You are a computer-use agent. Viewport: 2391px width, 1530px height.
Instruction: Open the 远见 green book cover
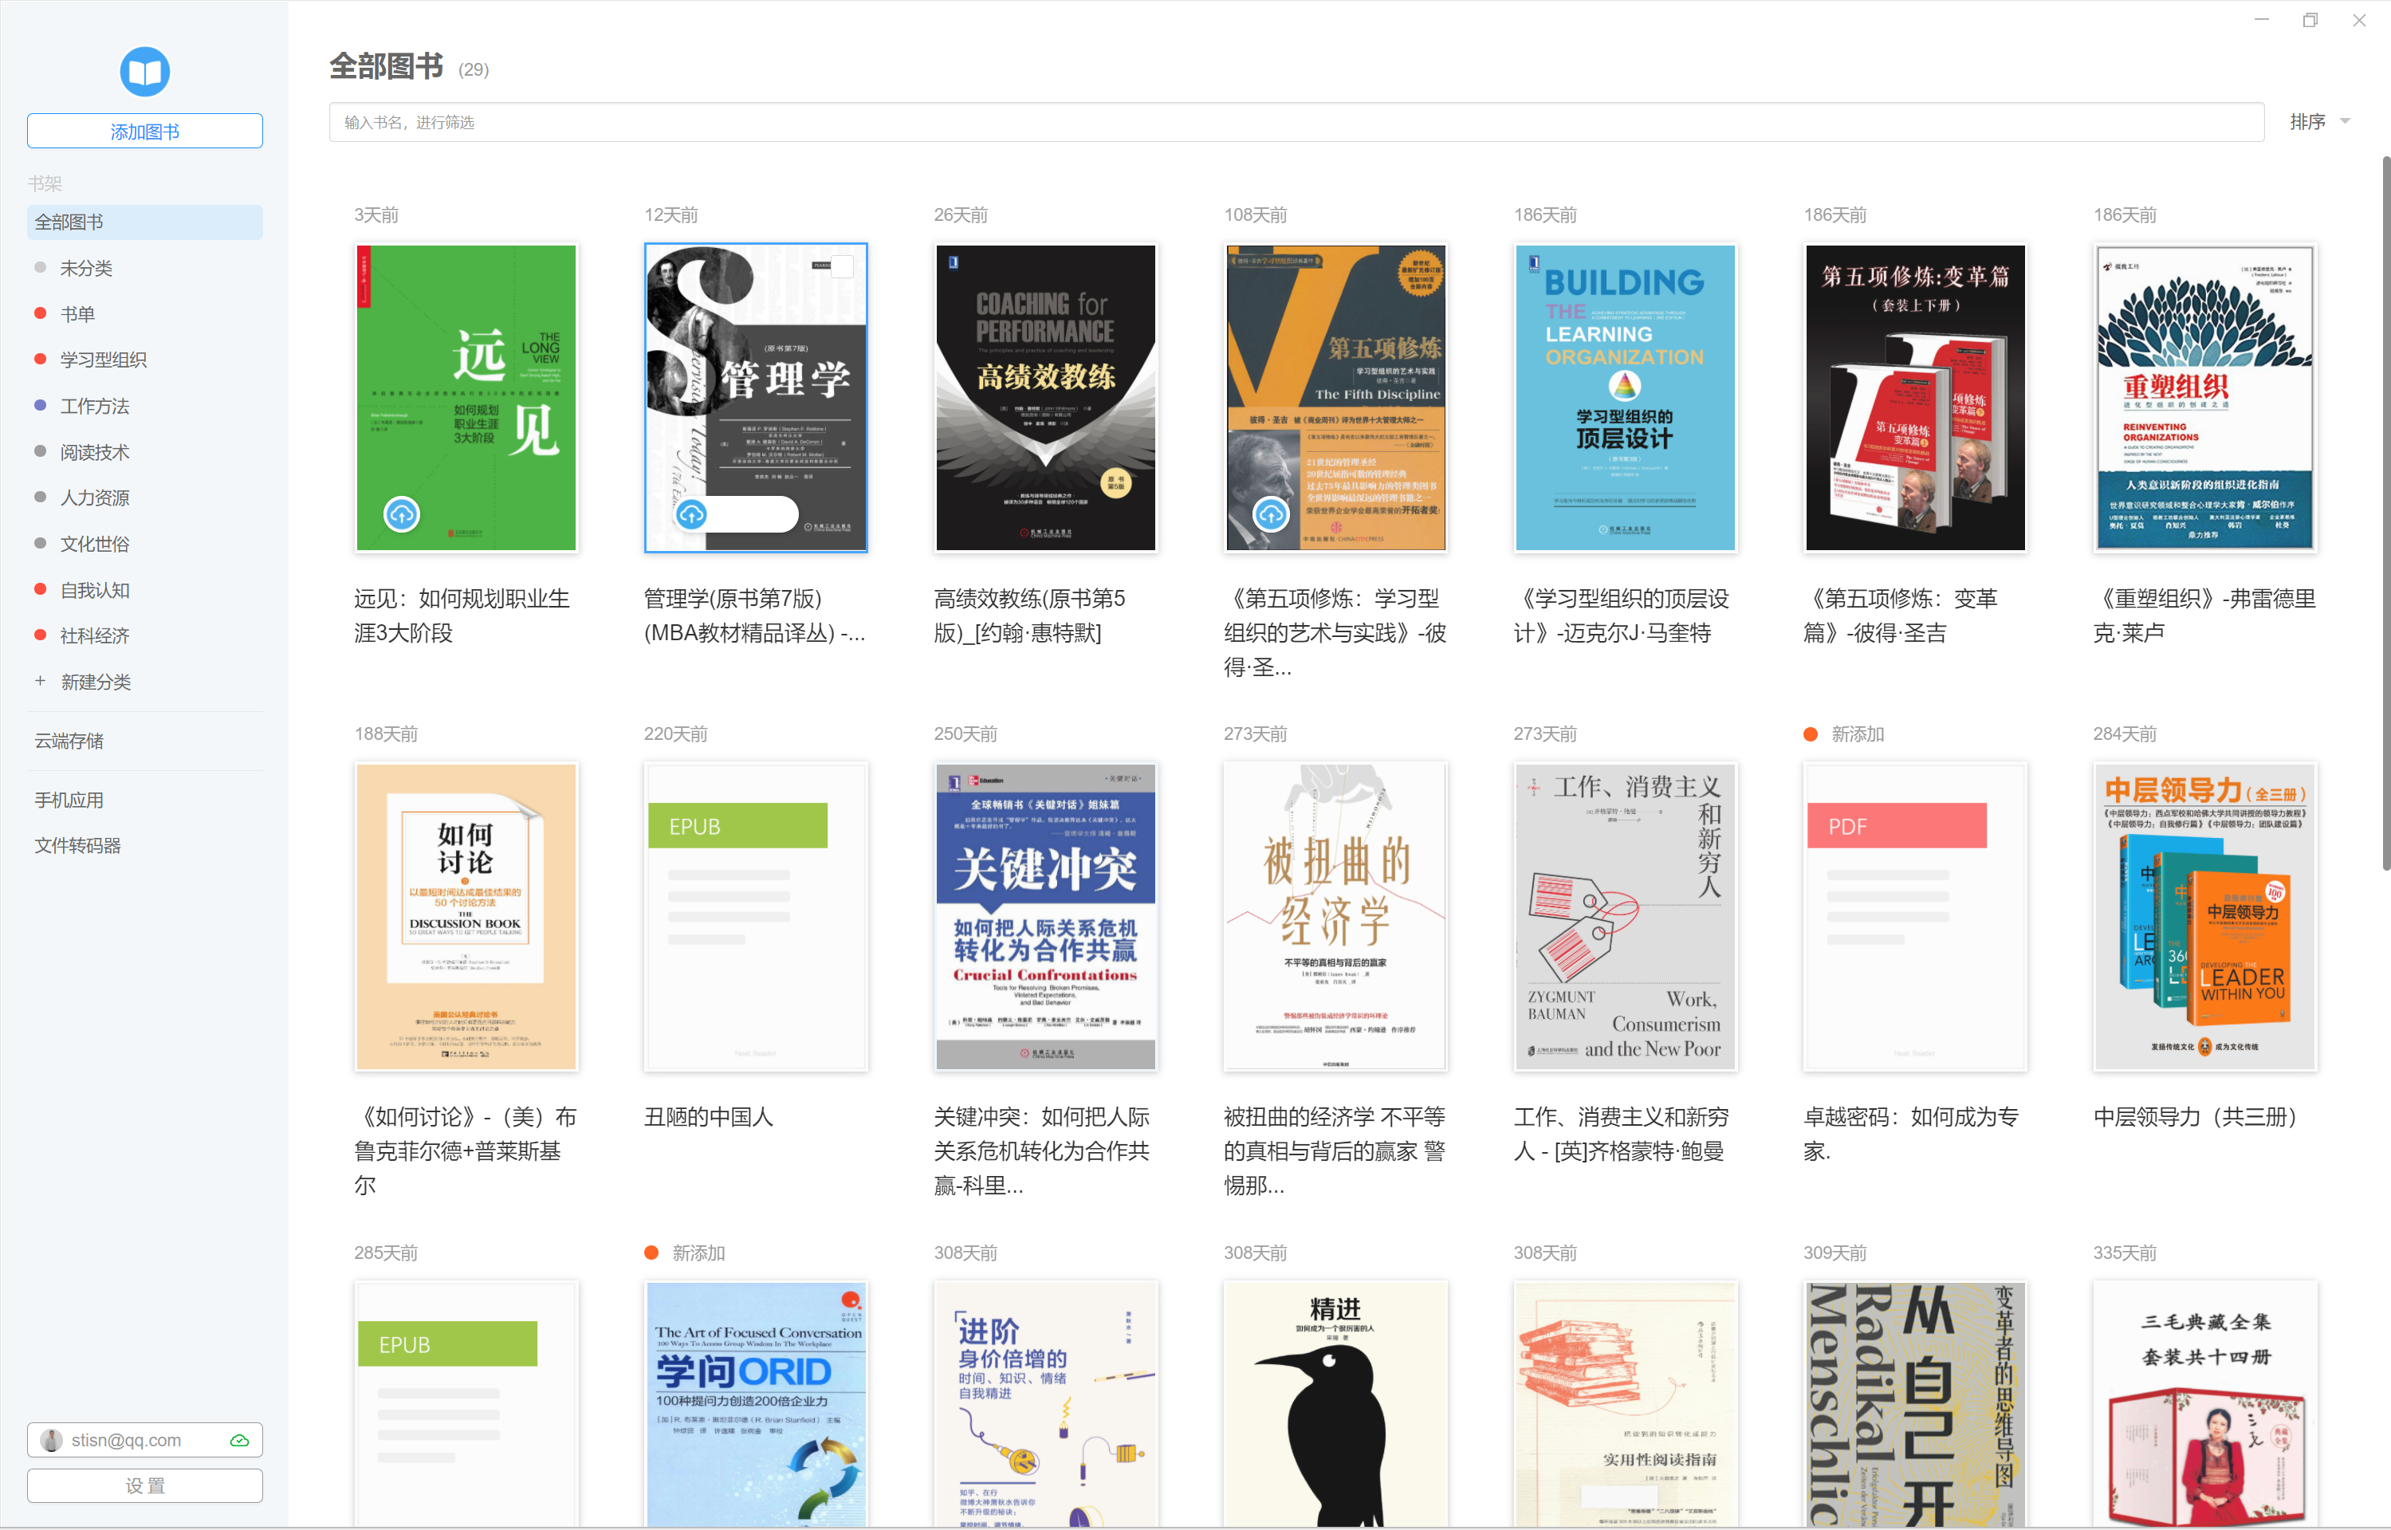tap(466, 397)
